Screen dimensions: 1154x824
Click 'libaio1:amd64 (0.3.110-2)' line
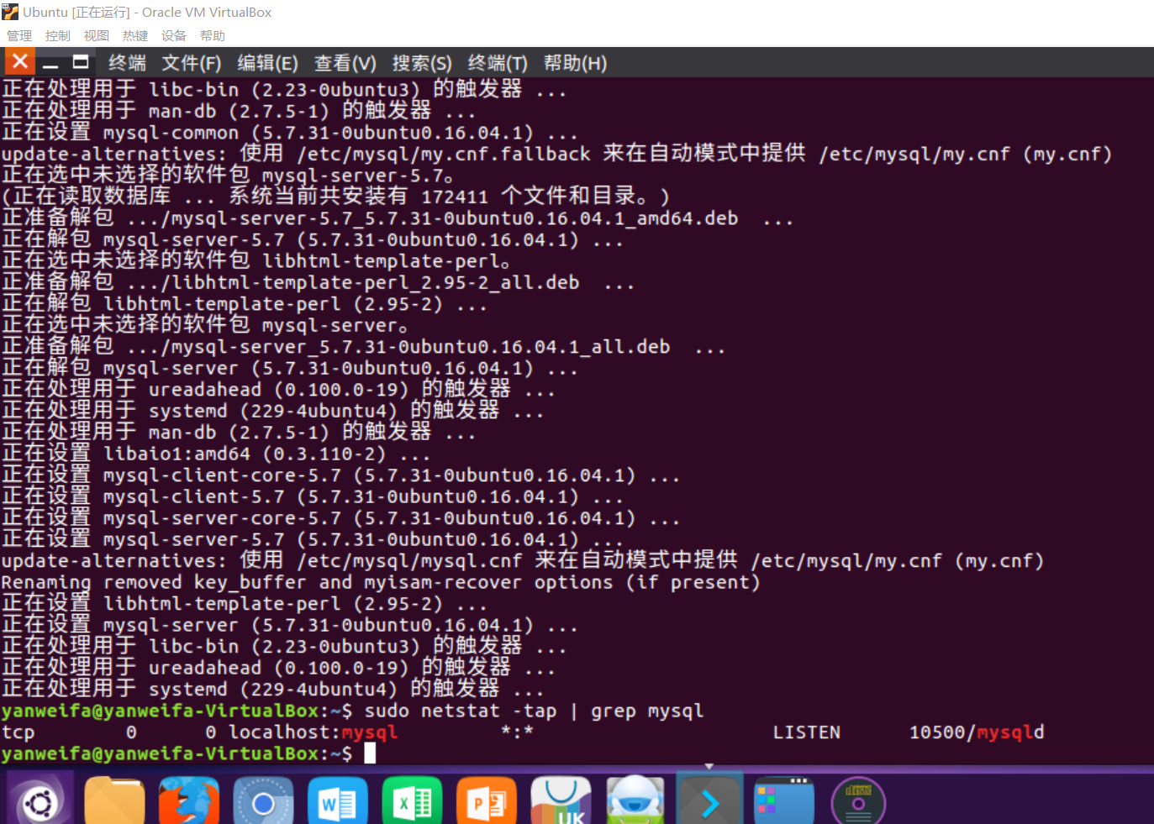[216, 454]
